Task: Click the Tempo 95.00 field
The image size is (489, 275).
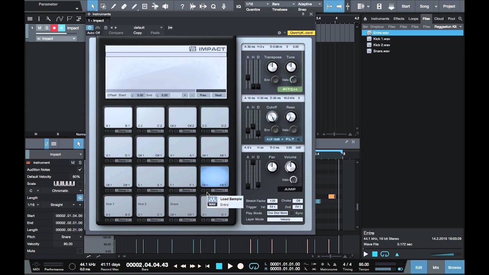Action: 364,264
